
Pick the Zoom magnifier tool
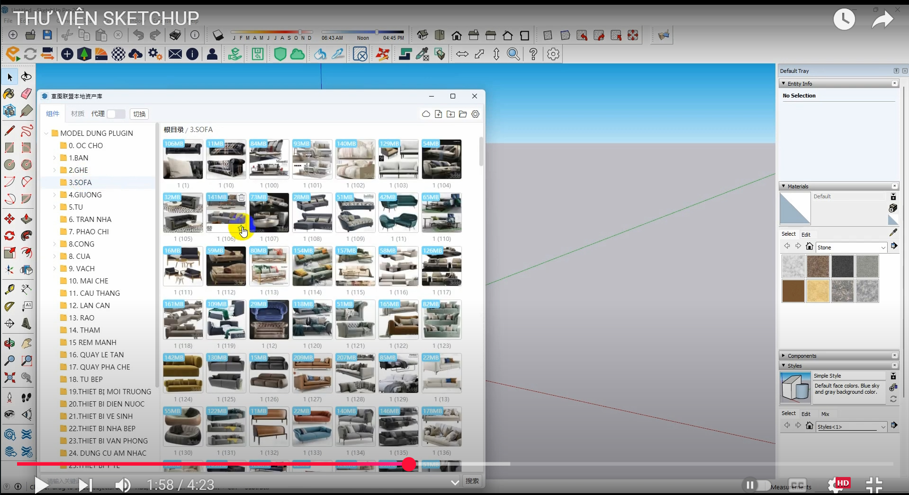(x=9, y=361)
